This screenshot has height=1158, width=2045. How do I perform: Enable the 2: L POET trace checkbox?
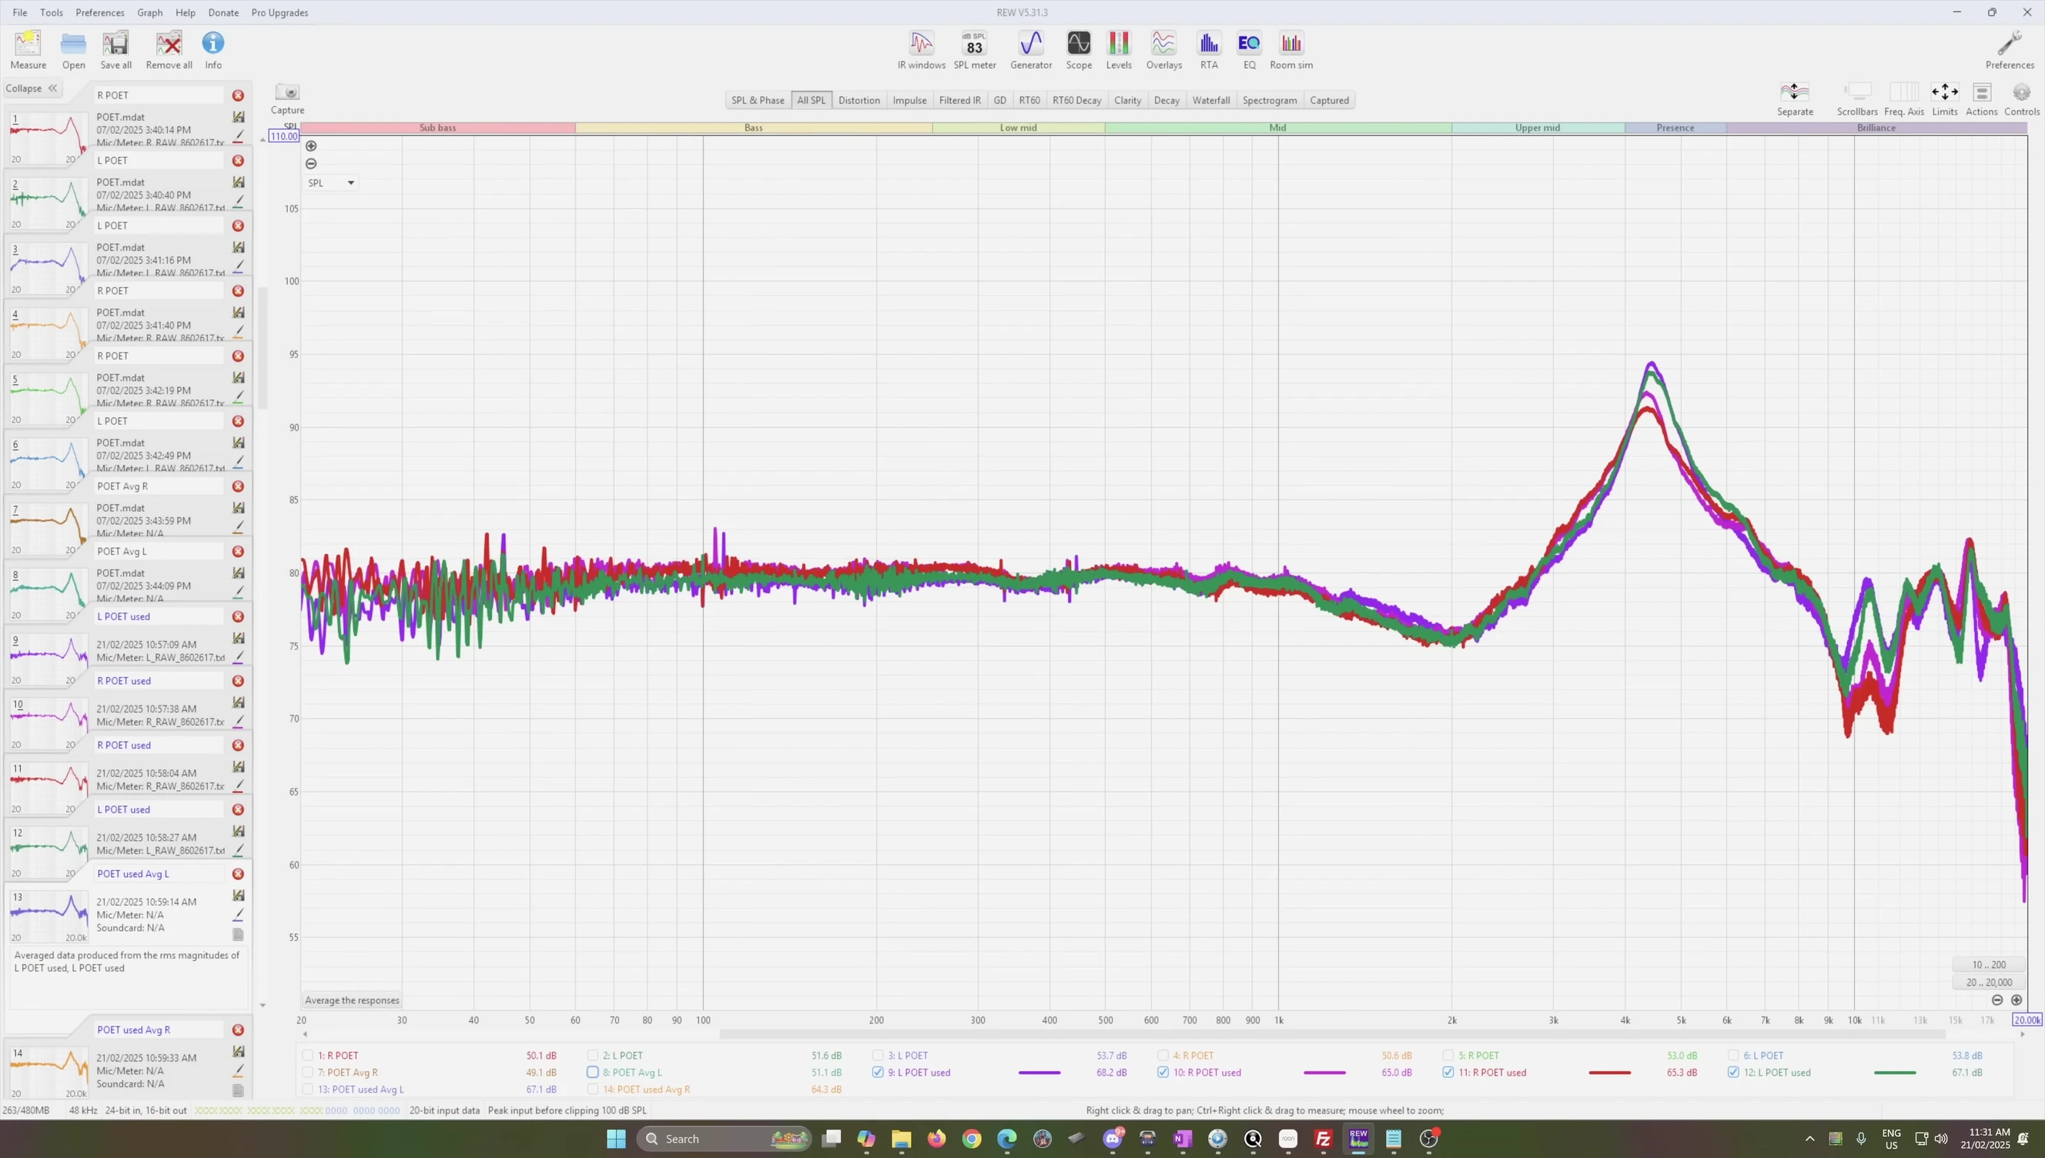click(x=593, y=1056)
